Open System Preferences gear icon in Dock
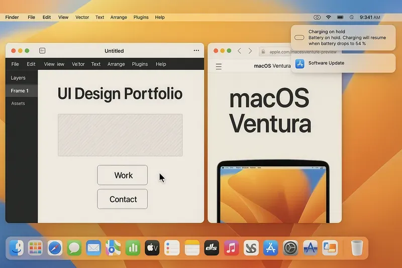This screenshot has width=402, height=268. [290, 248]
